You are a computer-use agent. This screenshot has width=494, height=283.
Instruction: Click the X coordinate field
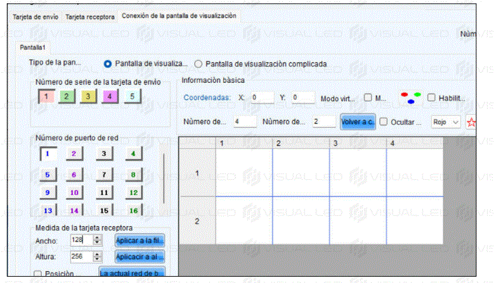click(262, 97)
